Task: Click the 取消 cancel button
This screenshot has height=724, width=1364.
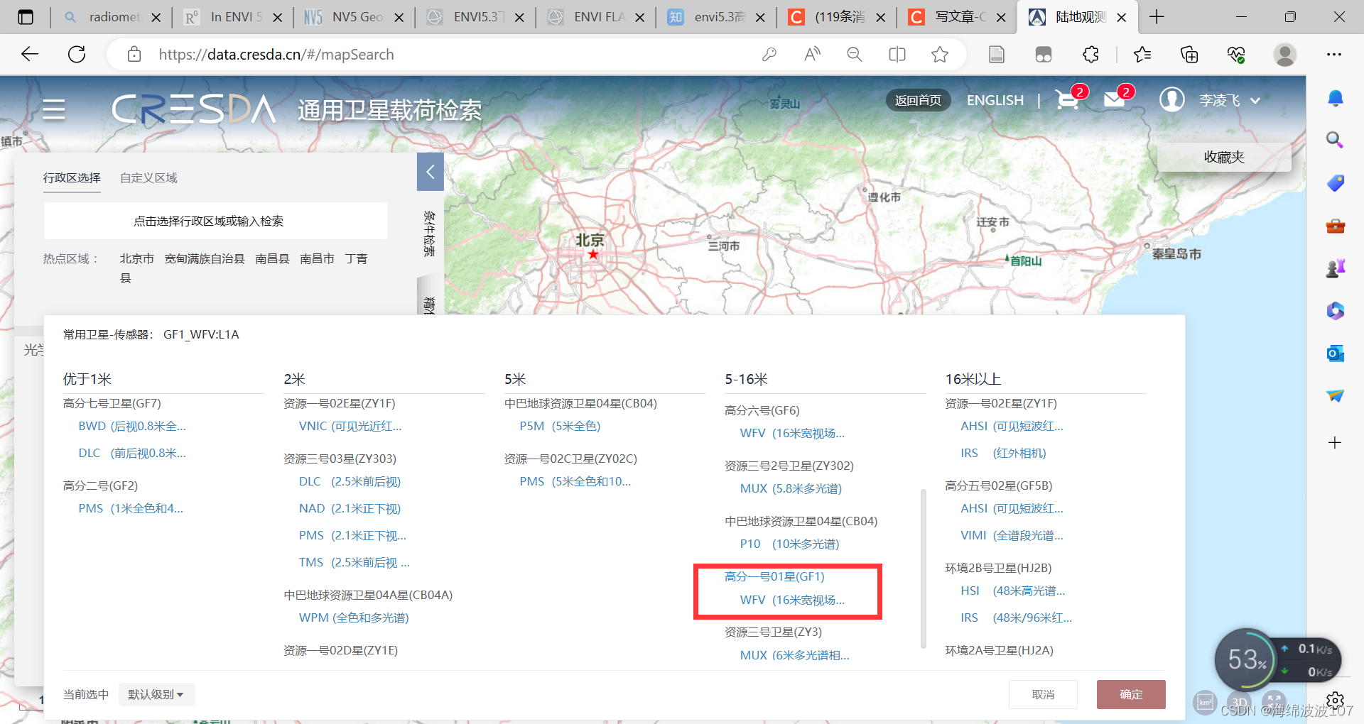Action: pyautogui.click(x=1043, y=694)
